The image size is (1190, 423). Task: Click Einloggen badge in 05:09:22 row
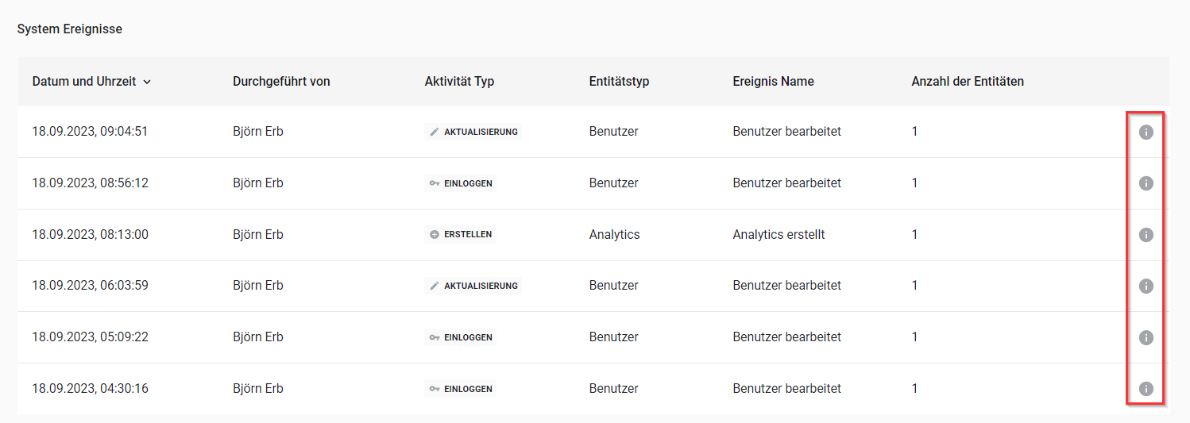pos(461,337)
